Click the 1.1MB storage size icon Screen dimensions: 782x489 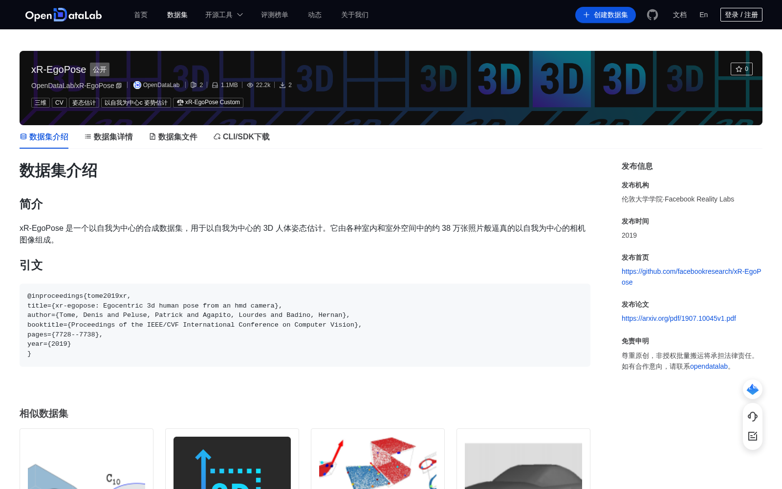point(215,85)
